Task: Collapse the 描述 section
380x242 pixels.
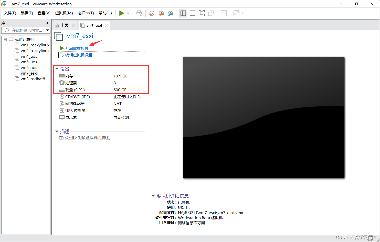Action: (x=57, y=132)
